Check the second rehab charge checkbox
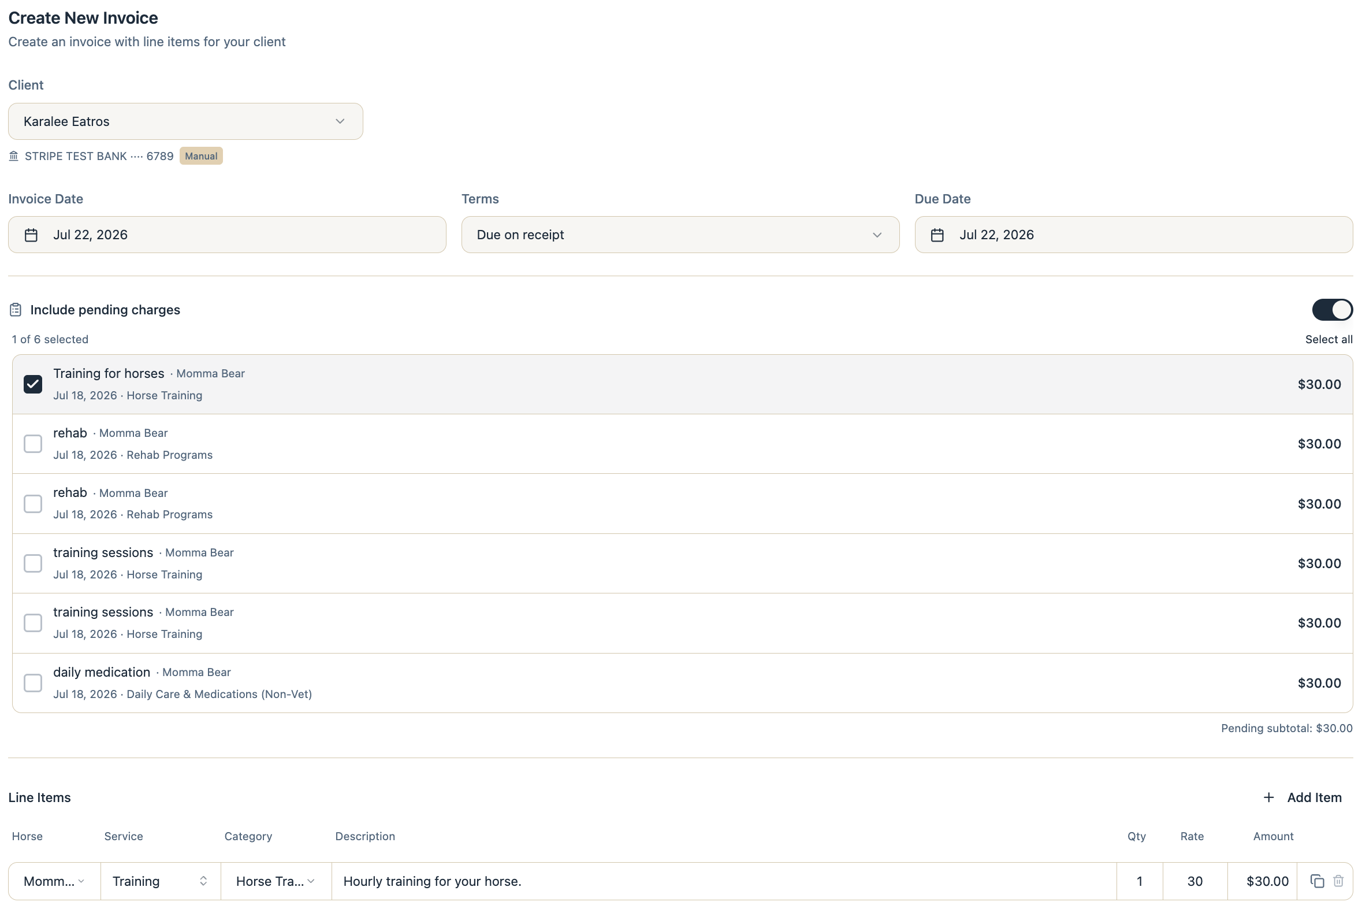The image size is (1362, 913). [x=33, y=504]
